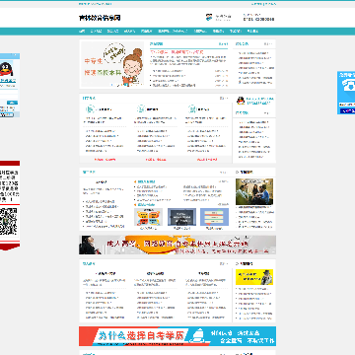Image resolution: width=355 pixels, height=355 pixels.
Task: Click the QQ penguin icon in the right sidebar
Action: coord(241,101)
